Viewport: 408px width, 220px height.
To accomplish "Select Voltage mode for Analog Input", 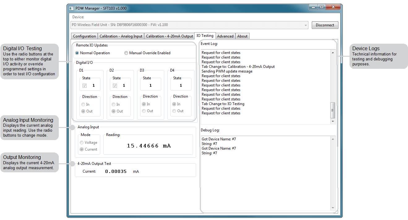I will (x=88, y=143).
